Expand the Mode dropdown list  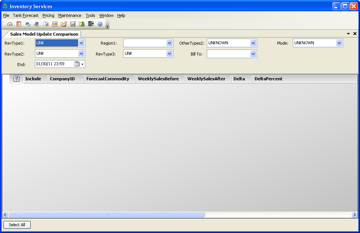(x=339, y=43)
